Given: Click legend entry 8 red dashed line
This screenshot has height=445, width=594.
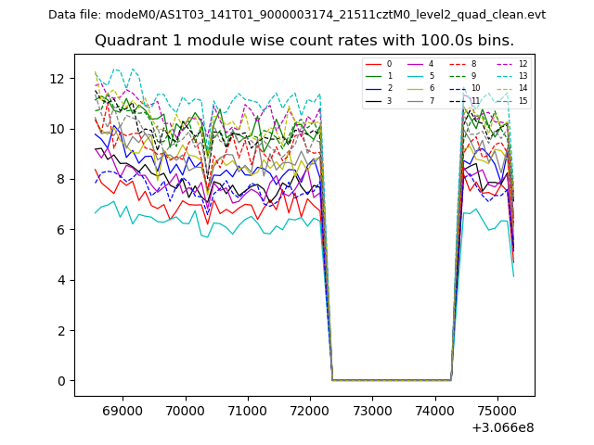Looking at the screenshot, I should point(461,64).
